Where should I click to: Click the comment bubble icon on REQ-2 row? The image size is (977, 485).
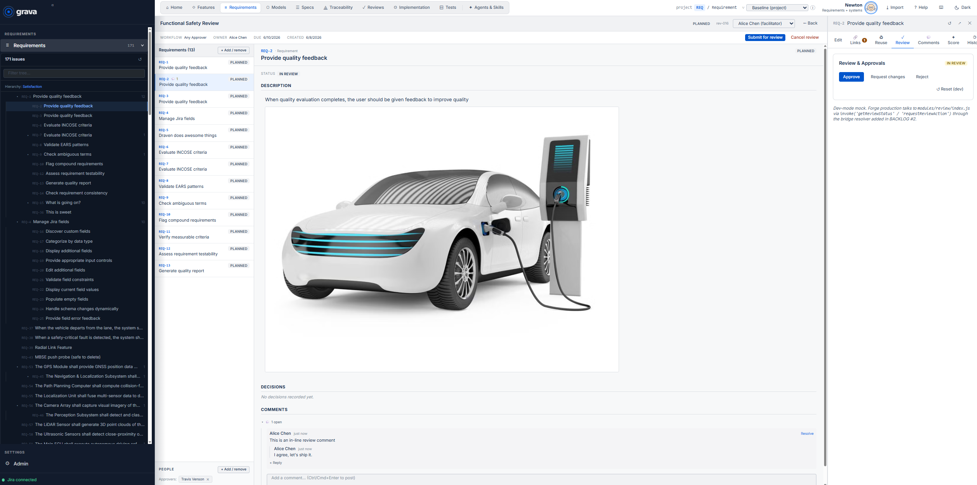click(x=173, y=79)
